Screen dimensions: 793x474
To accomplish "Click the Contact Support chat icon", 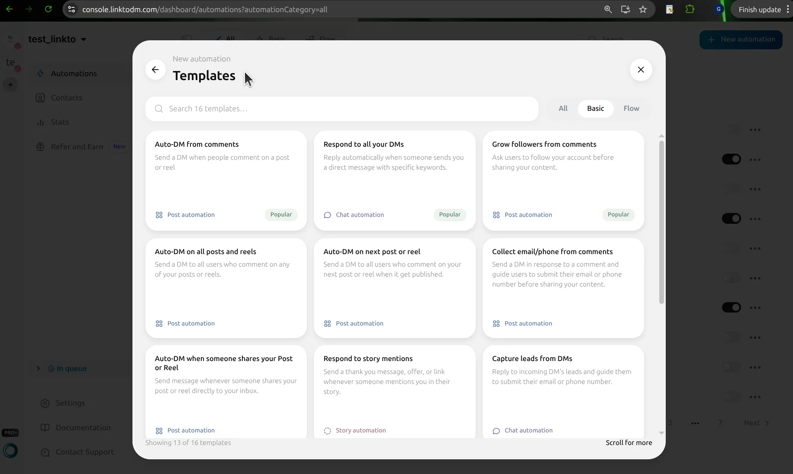I will coord(45,452).
